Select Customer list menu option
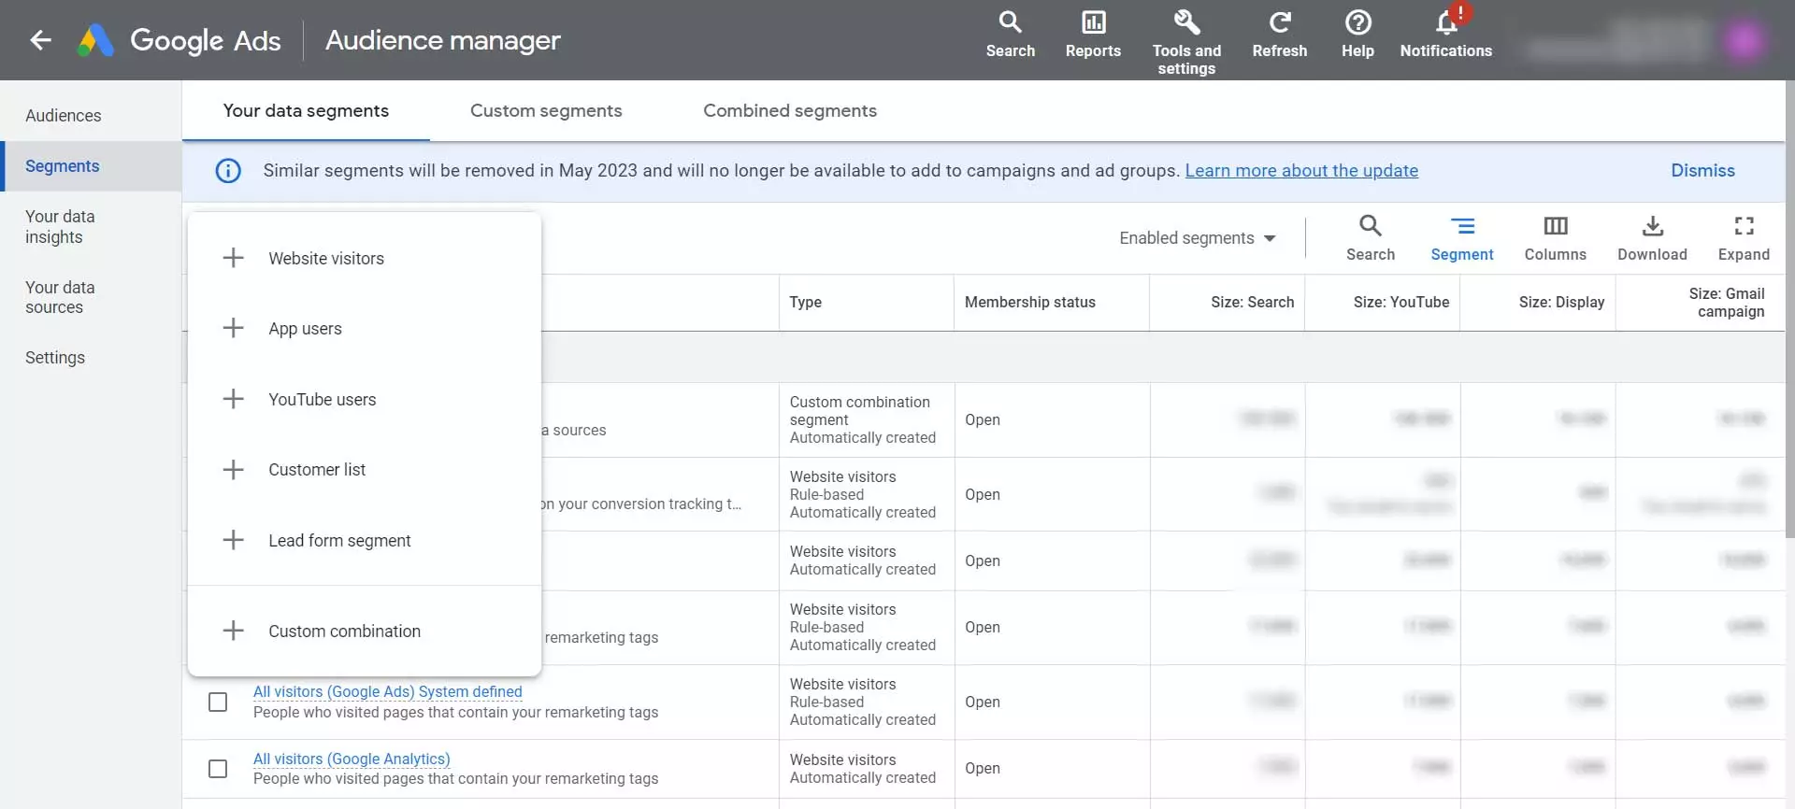Screen dimensions: 1795x809 pos(365,469)
